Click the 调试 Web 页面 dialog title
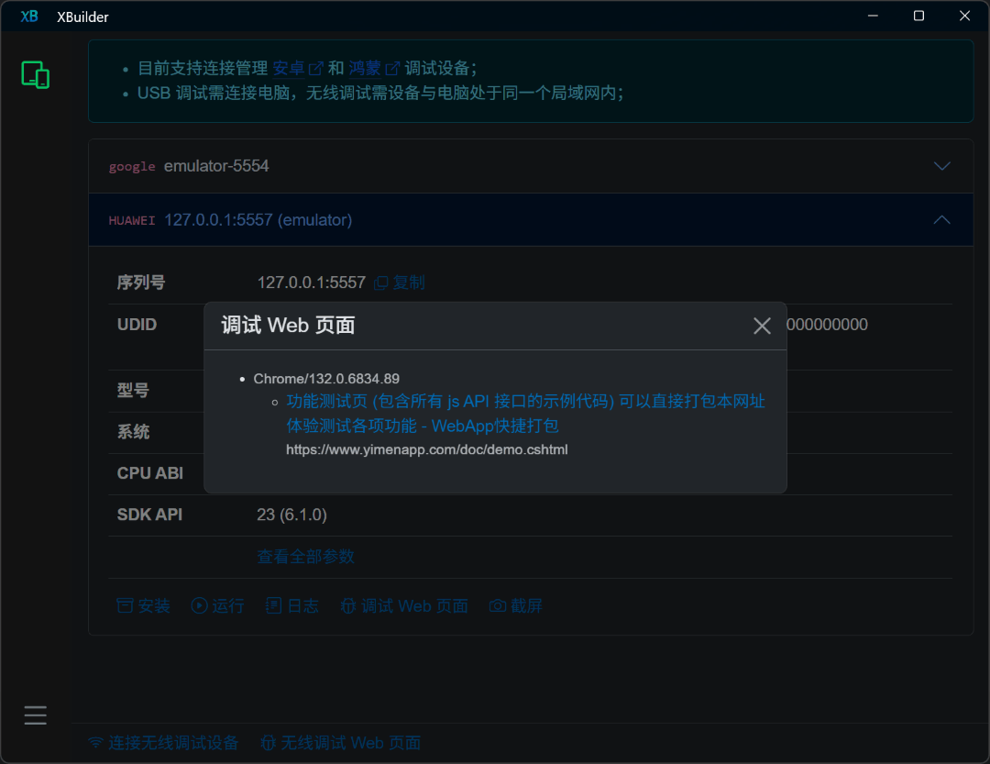Viewport: 990px width, 764px height. (x=288, y=326)
